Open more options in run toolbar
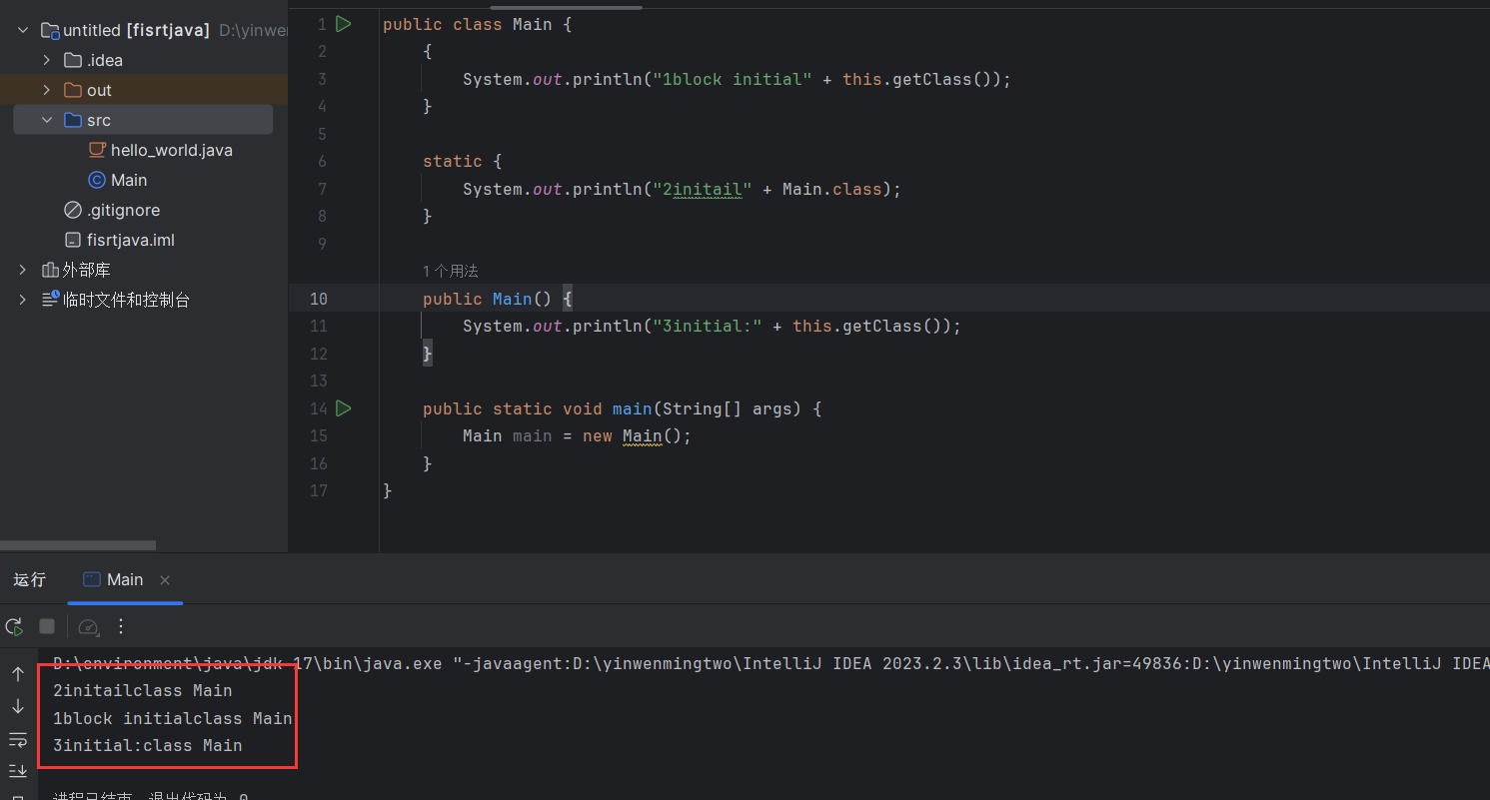 pos(121,626)
